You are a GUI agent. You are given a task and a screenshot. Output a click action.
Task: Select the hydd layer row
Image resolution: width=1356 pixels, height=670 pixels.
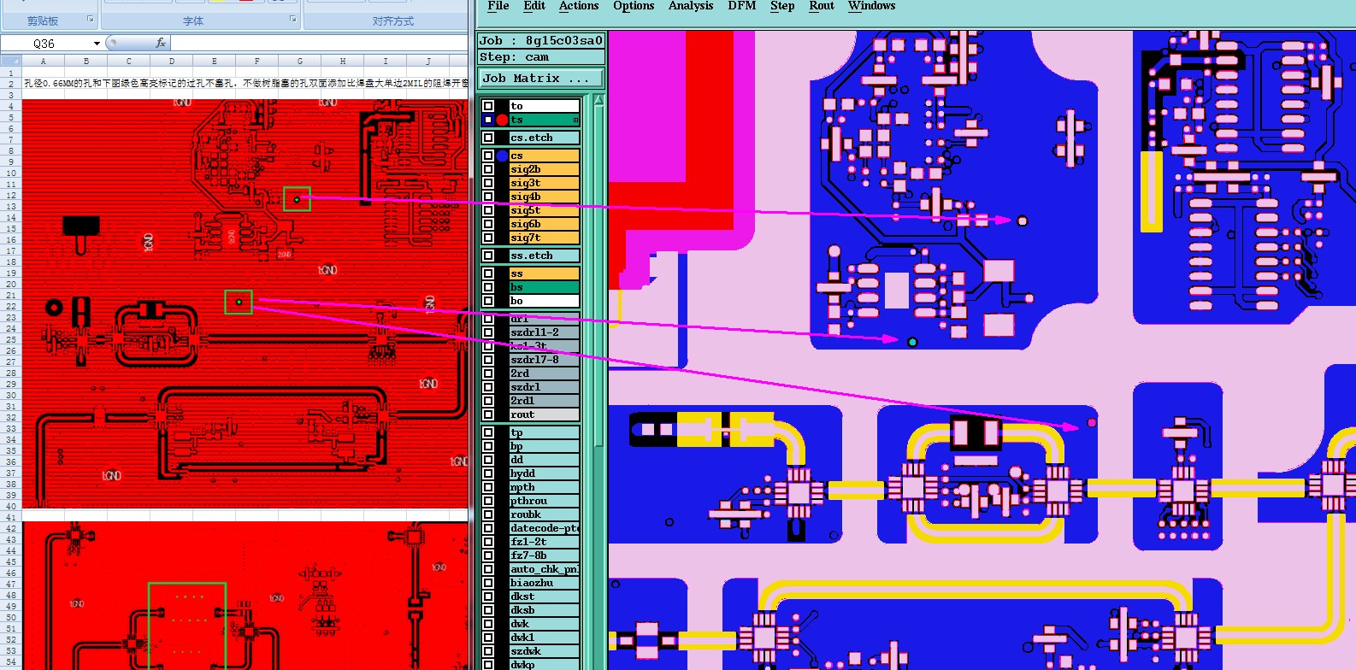pos(545,473)
